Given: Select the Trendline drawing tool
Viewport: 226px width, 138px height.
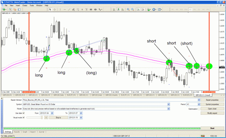Looking at the screenshot, I should [x=69, y=9].
